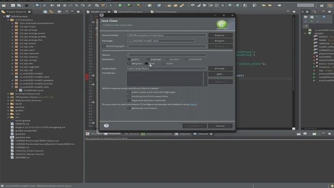Click the Suspend (pause) toolbar icon
Image resolution: width=334 pixels, height=188 pixels.
pyautogui.click(x=58, y=5)
